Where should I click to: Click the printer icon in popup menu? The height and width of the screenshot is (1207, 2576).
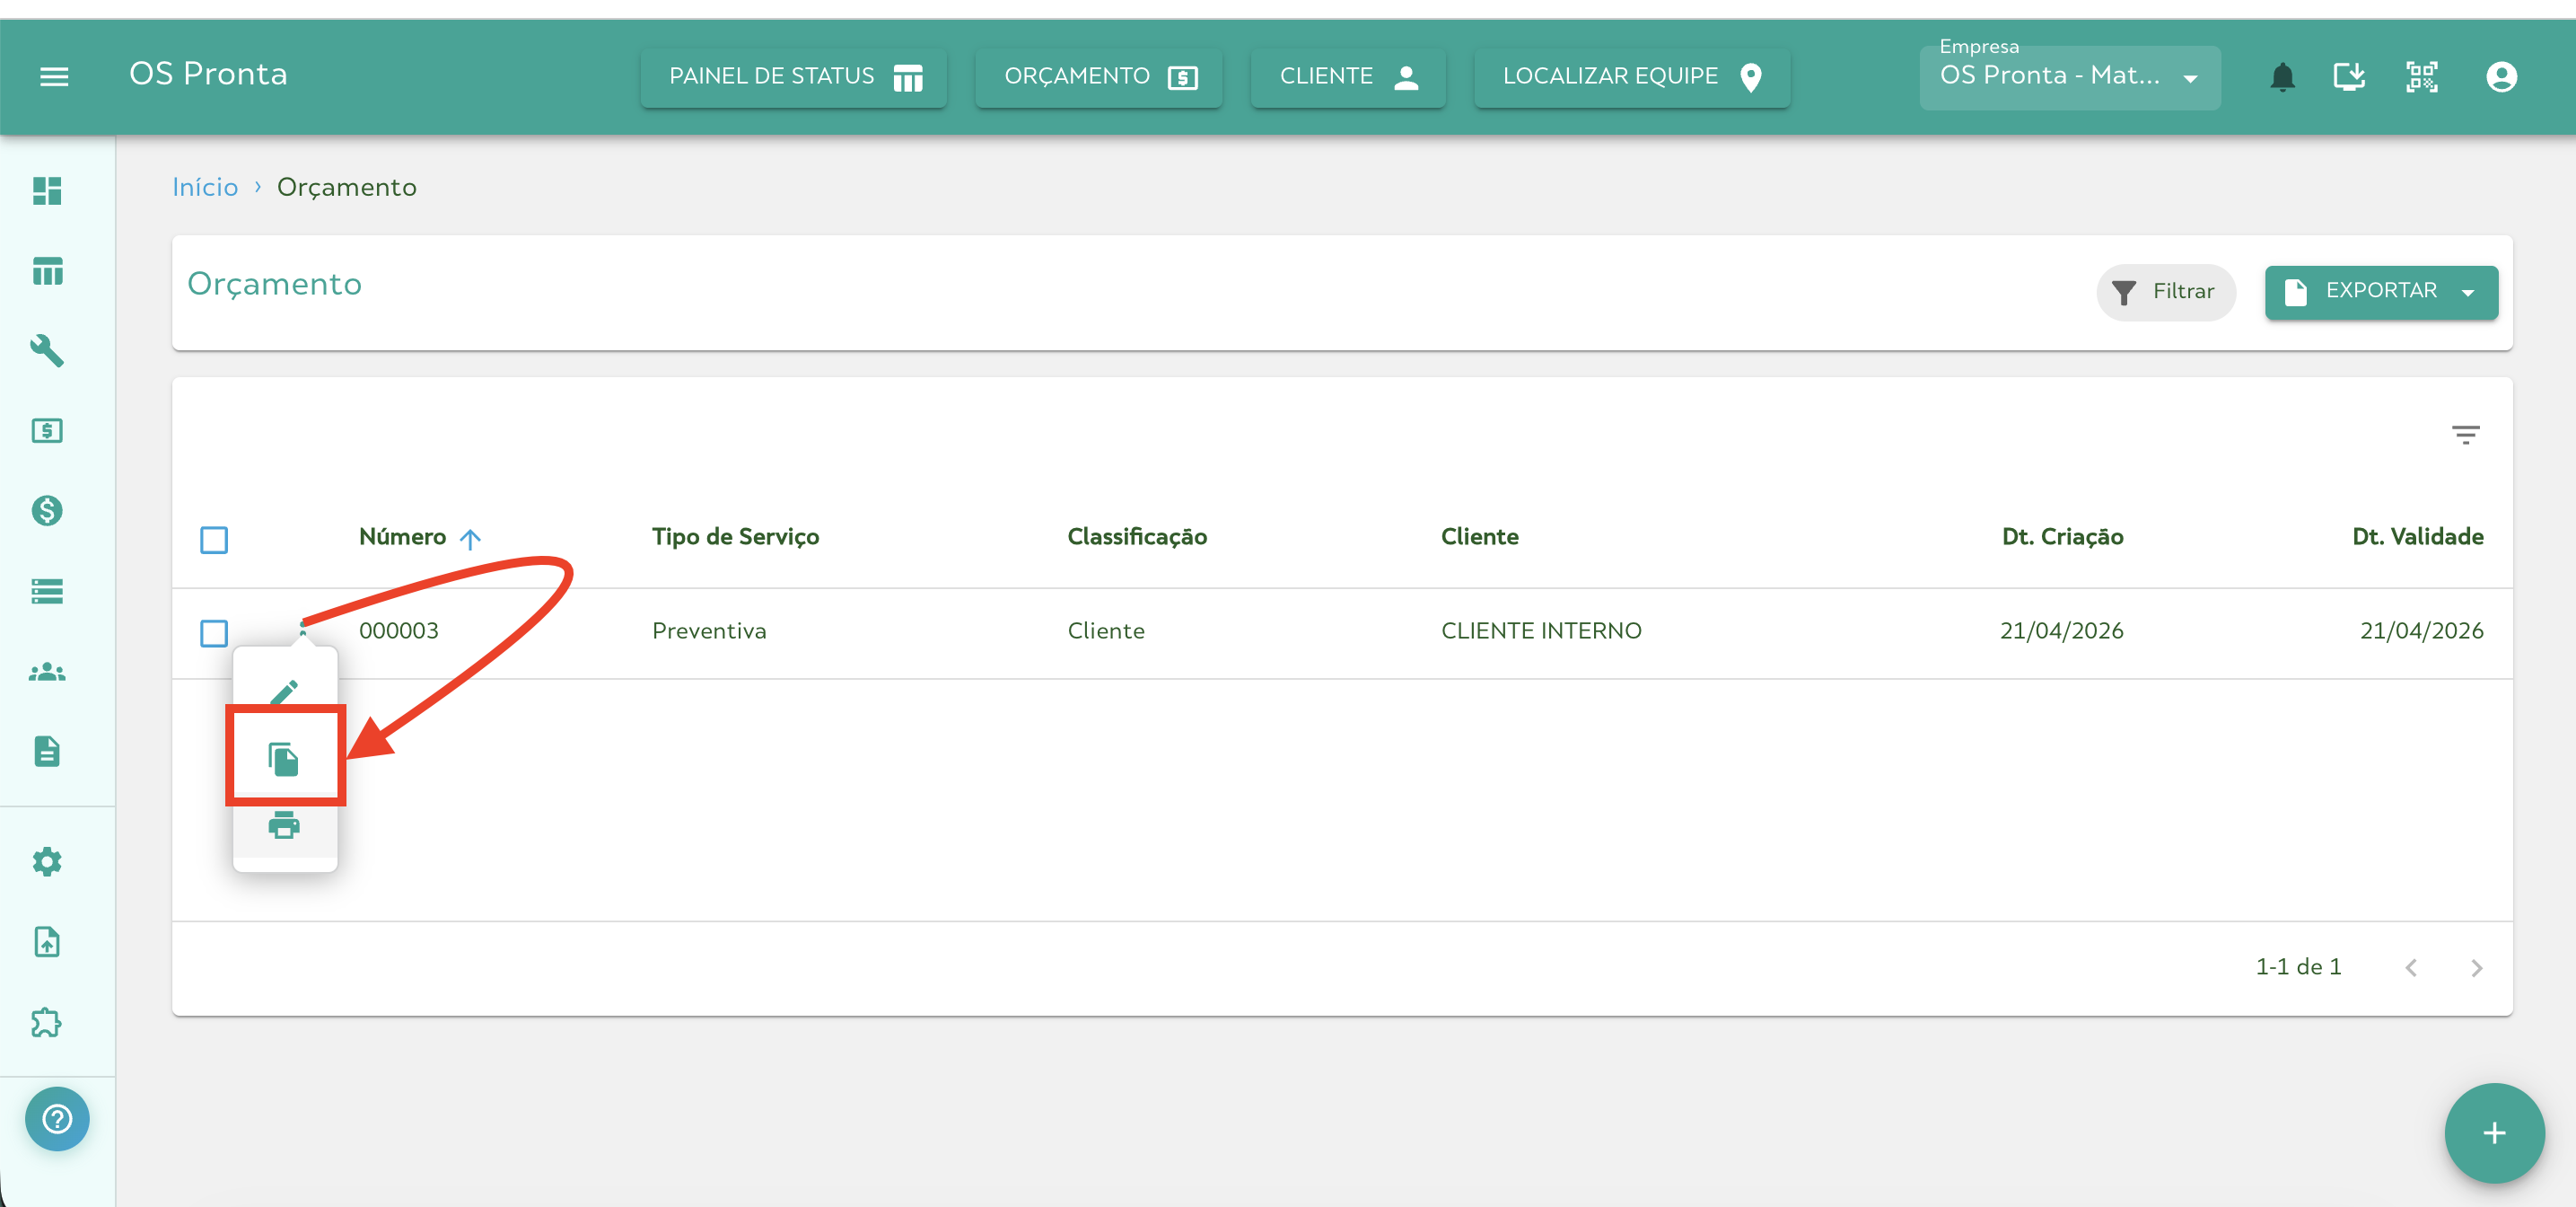point(284,825)
